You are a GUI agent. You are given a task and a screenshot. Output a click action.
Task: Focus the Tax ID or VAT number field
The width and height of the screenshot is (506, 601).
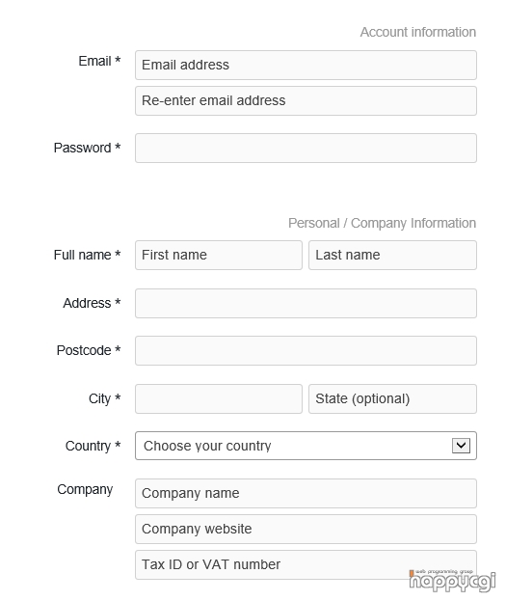click(x=306, y=565)
